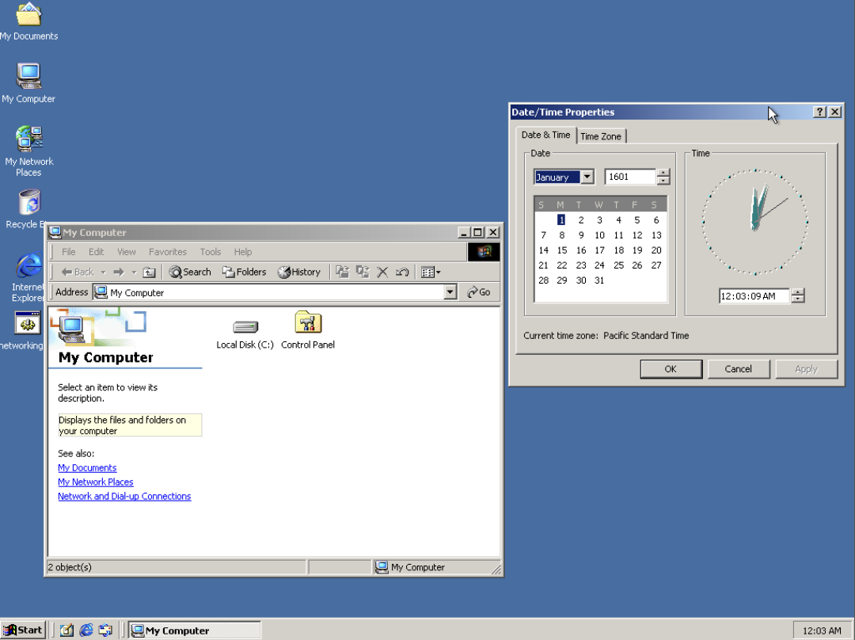Click the Move To toolbar icon
The image size is (855, 640).
343,272
